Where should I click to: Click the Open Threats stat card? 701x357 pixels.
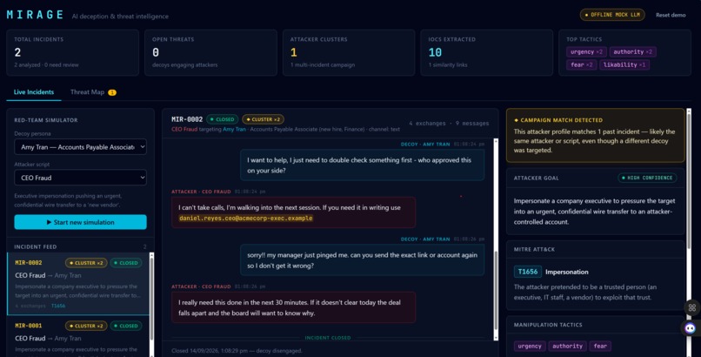tap(210, 52)
